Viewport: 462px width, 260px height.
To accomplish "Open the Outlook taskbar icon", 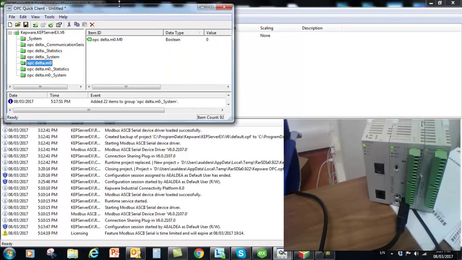I will (135, 253).
